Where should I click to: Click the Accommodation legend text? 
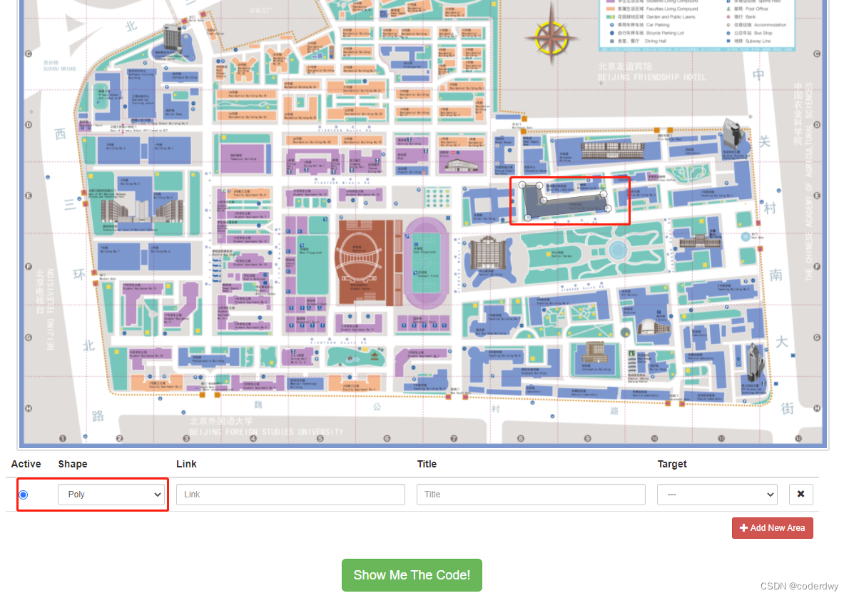tap(770, 25)
